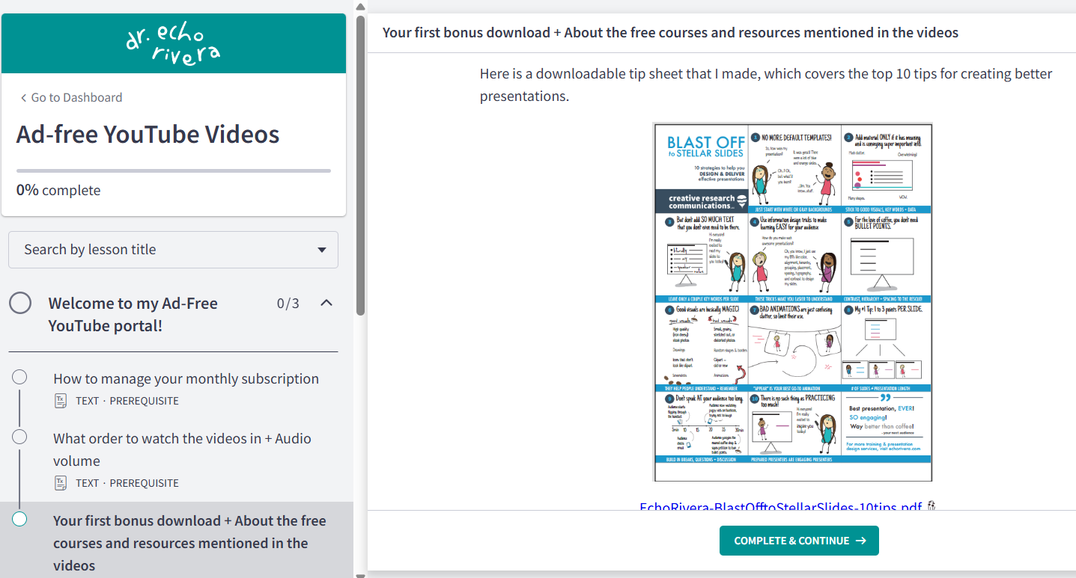Click the Complete & Continue button
The width and height of the screenshot is (1076, 578).
[799, 541]
